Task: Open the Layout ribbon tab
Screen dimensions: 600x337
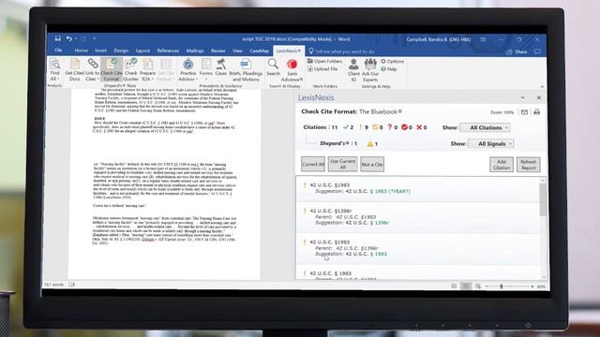Action: (x=142, y=51)
